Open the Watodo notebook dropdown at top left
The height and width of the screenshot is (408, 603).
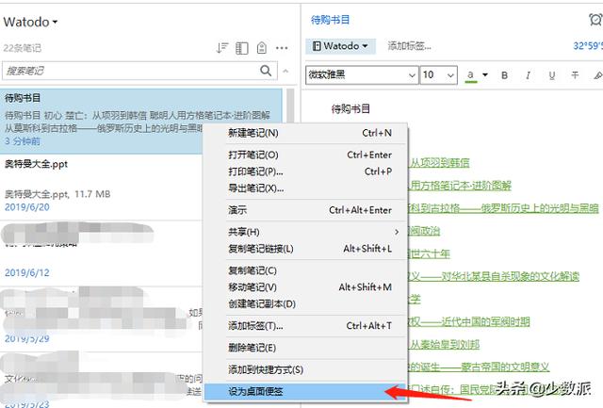point(30,22)
